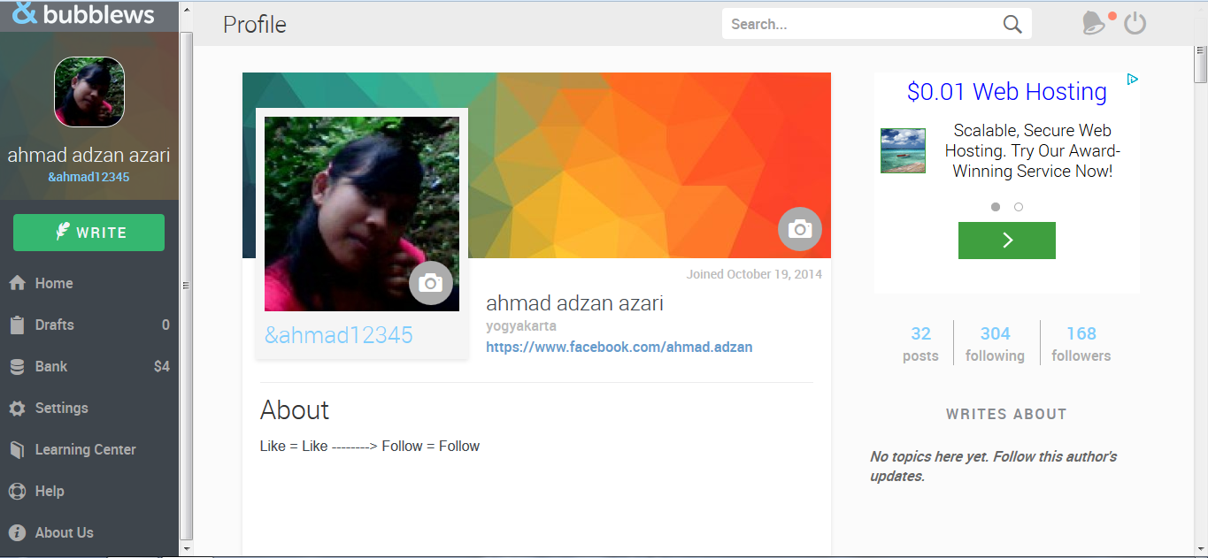Click the About Us info icon

click(x=17, y=532)
